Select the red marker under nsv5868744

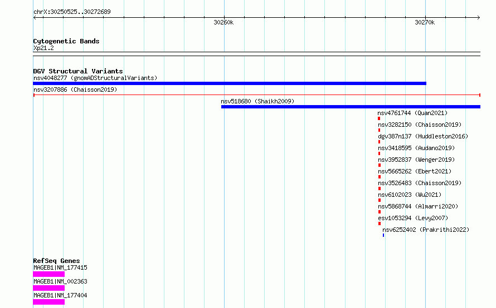(380, 212)
